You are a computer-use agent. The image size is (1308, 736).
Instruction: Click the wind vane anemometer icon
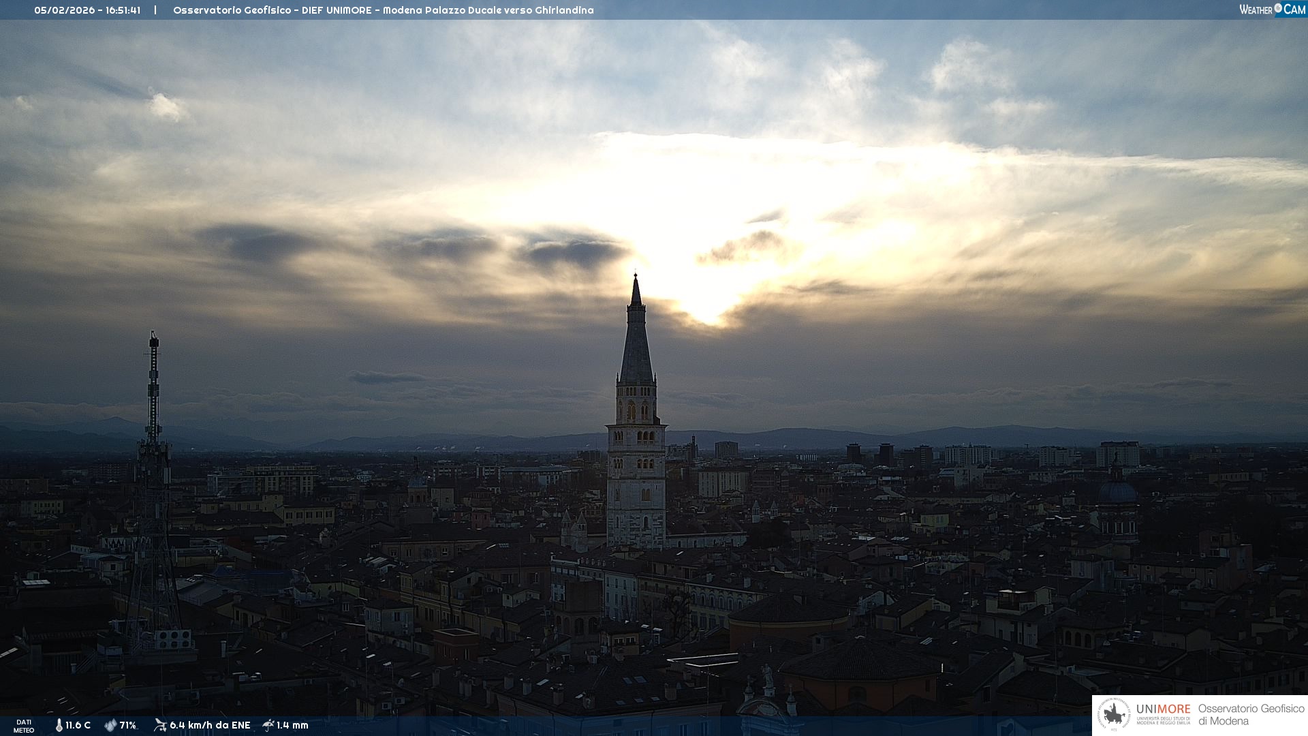[160, 725]
